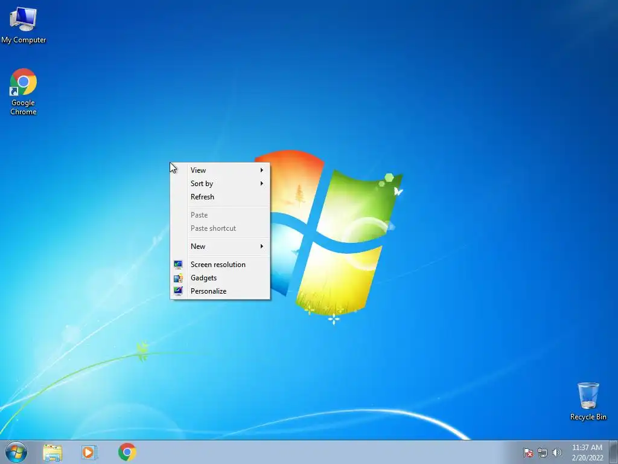Screen dimensions: 618x464
Task: Choose Refresh from context menu
Action: tap(220, 197)
